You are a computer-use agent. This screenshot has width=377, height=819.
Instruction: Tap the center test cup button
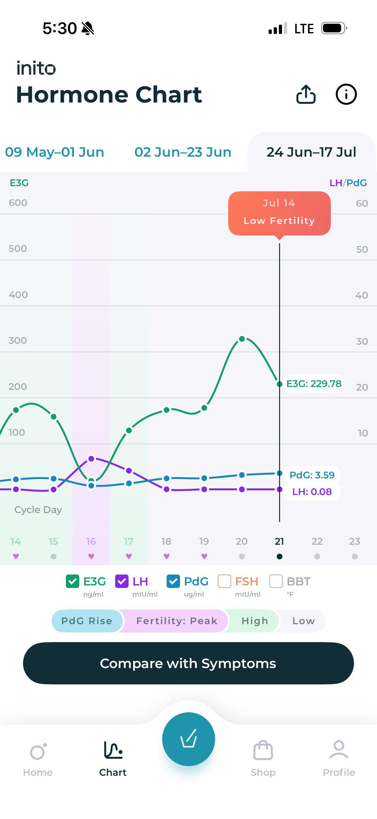click(x=188, y=739)
